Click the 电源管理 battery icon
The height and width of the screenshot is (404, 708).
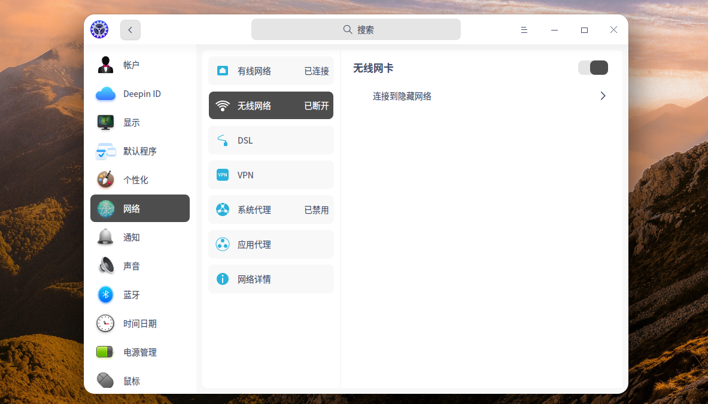click(105, 352)
